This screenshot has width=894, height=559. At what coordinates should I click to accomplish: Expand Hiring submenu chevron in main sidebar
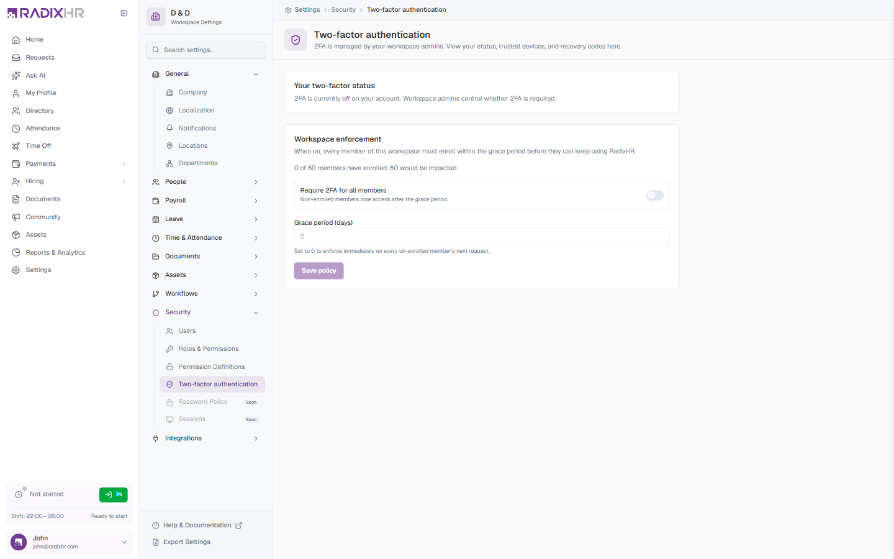tap(124, 181)
